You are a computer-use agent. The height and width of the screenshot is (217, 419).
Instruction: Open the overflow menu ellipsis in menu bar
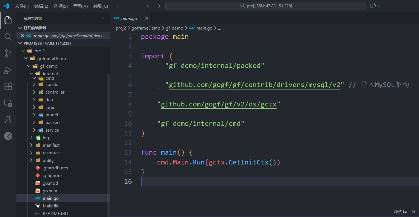117,6
